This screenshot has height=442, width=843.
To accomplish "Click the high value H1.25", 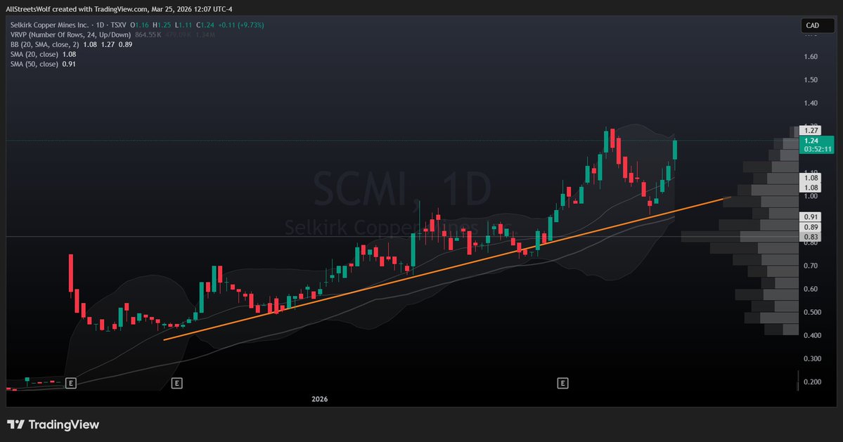I will pos(162,25).
